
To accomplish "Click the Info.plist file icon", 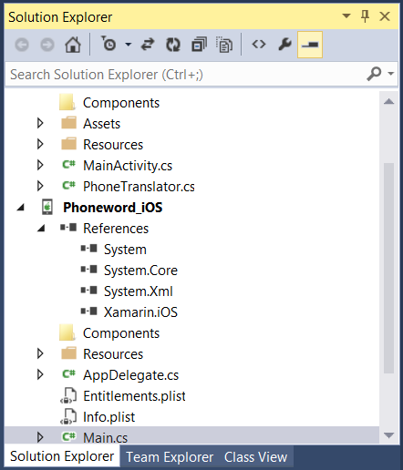I will [68, 416].
